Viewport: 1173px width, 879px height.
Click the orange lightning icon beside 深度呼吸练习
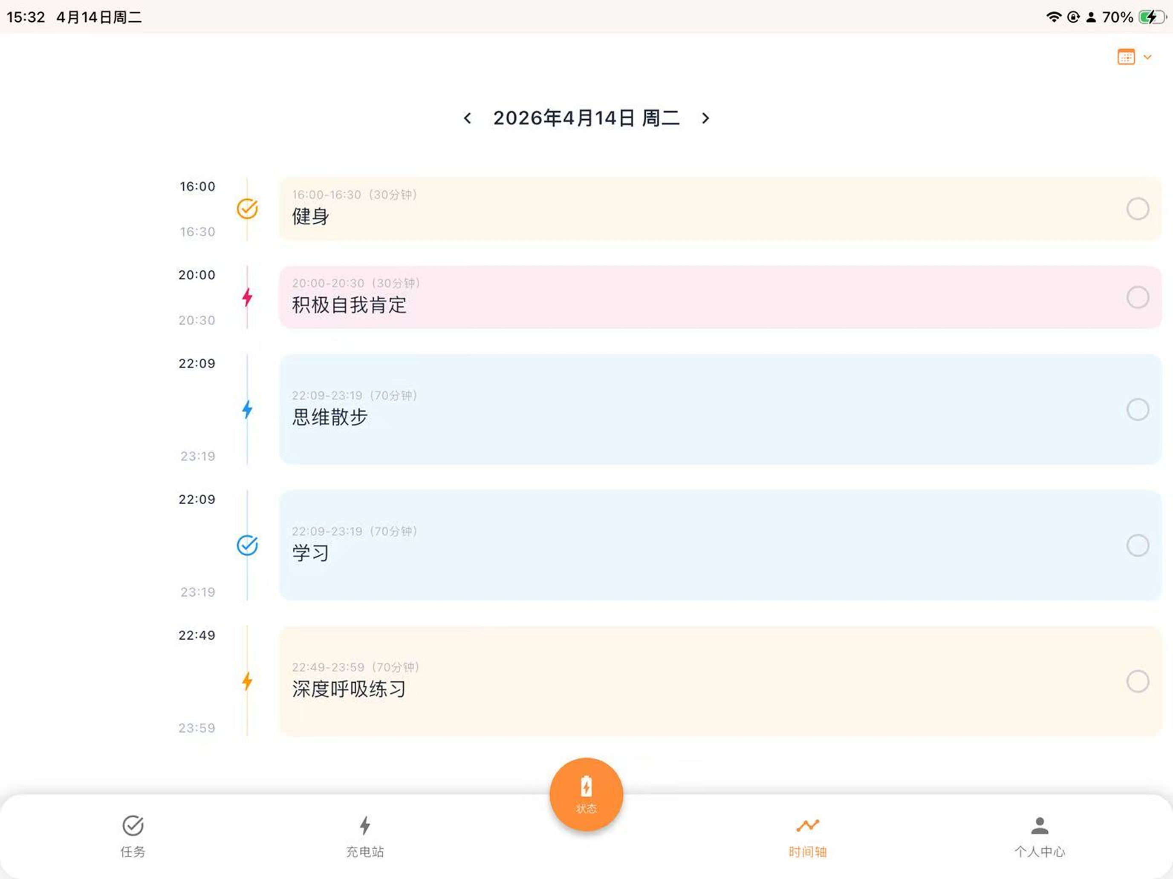[247, 681]
